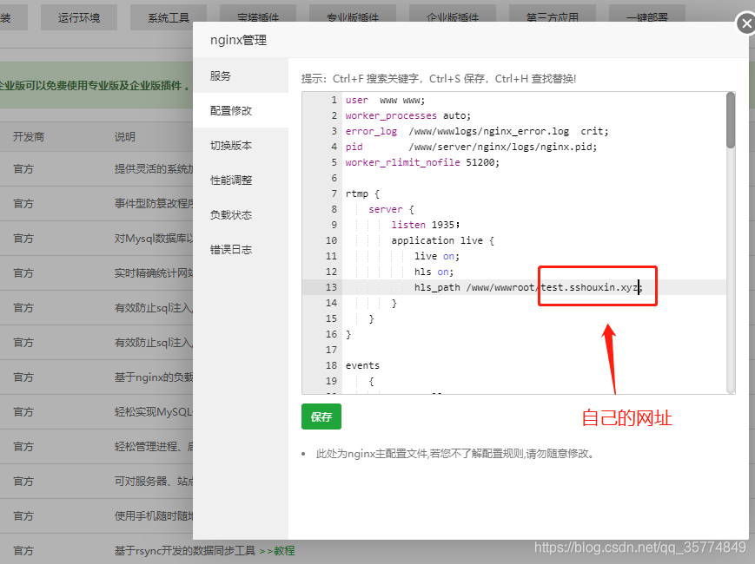Click 说明 column header in background table
Image resolution: width=755 pixels, height=564 pixels.
pos(125,136)
